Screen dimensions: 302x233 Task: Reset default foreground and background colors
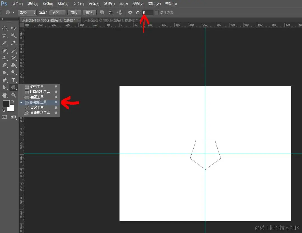pos(4,110)
